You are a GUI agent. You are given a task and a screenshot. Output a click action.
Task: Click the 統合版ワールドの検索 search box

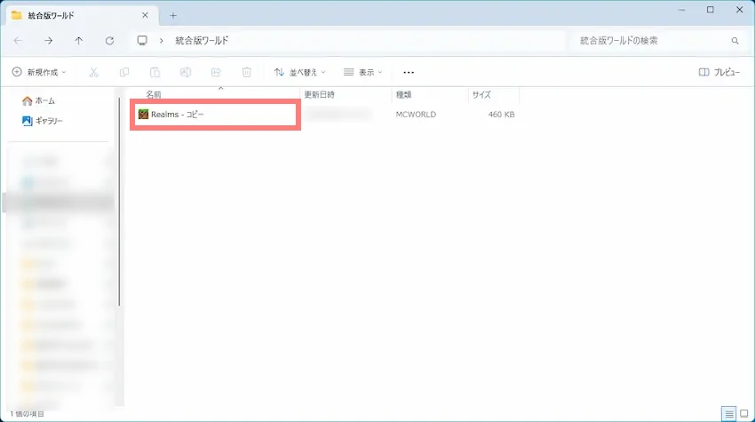(x=653, y=41)
